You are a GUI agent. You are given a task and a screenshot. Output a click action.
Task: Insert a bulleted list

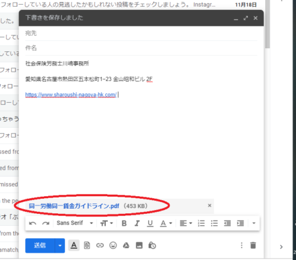pyautogui.click(x=214, y=223)
